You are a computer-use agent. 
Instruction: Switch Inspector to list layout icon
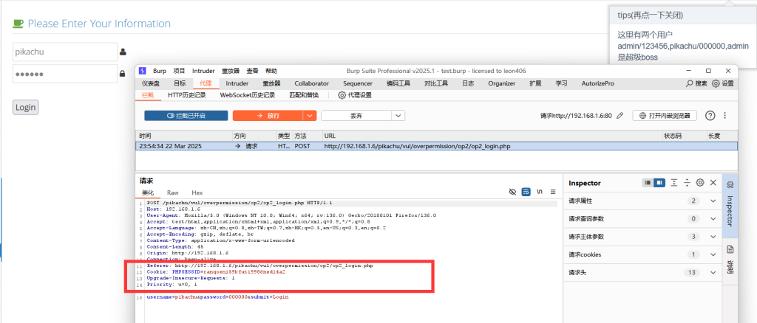648,183
